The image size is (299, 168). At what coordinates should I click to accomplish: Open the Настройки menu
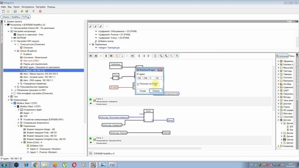(x=41, y=7)
